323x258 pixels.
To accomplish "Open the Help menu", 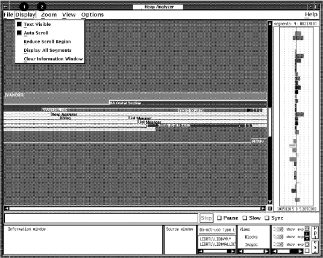I will click(x=311, y=14).
